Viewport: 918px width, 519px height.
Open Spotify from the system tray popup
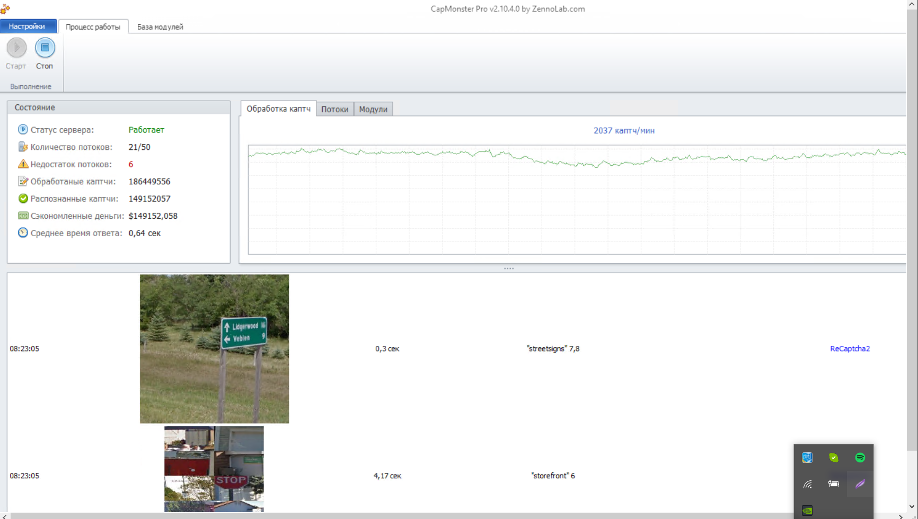tap(860, 458)
